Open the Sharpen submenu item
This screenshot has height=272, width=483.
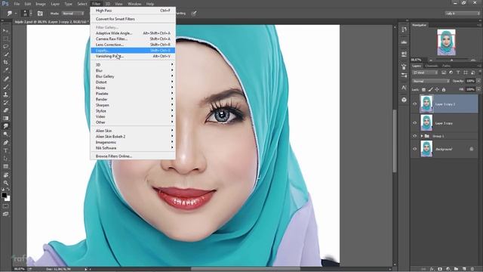click(133, 105)
